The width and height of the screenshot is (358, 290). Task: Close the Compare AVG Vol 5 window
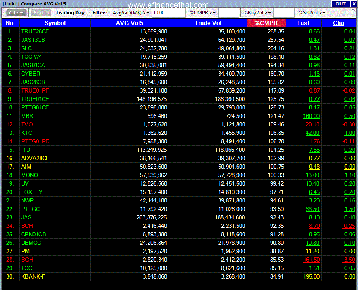pos(354,4)
